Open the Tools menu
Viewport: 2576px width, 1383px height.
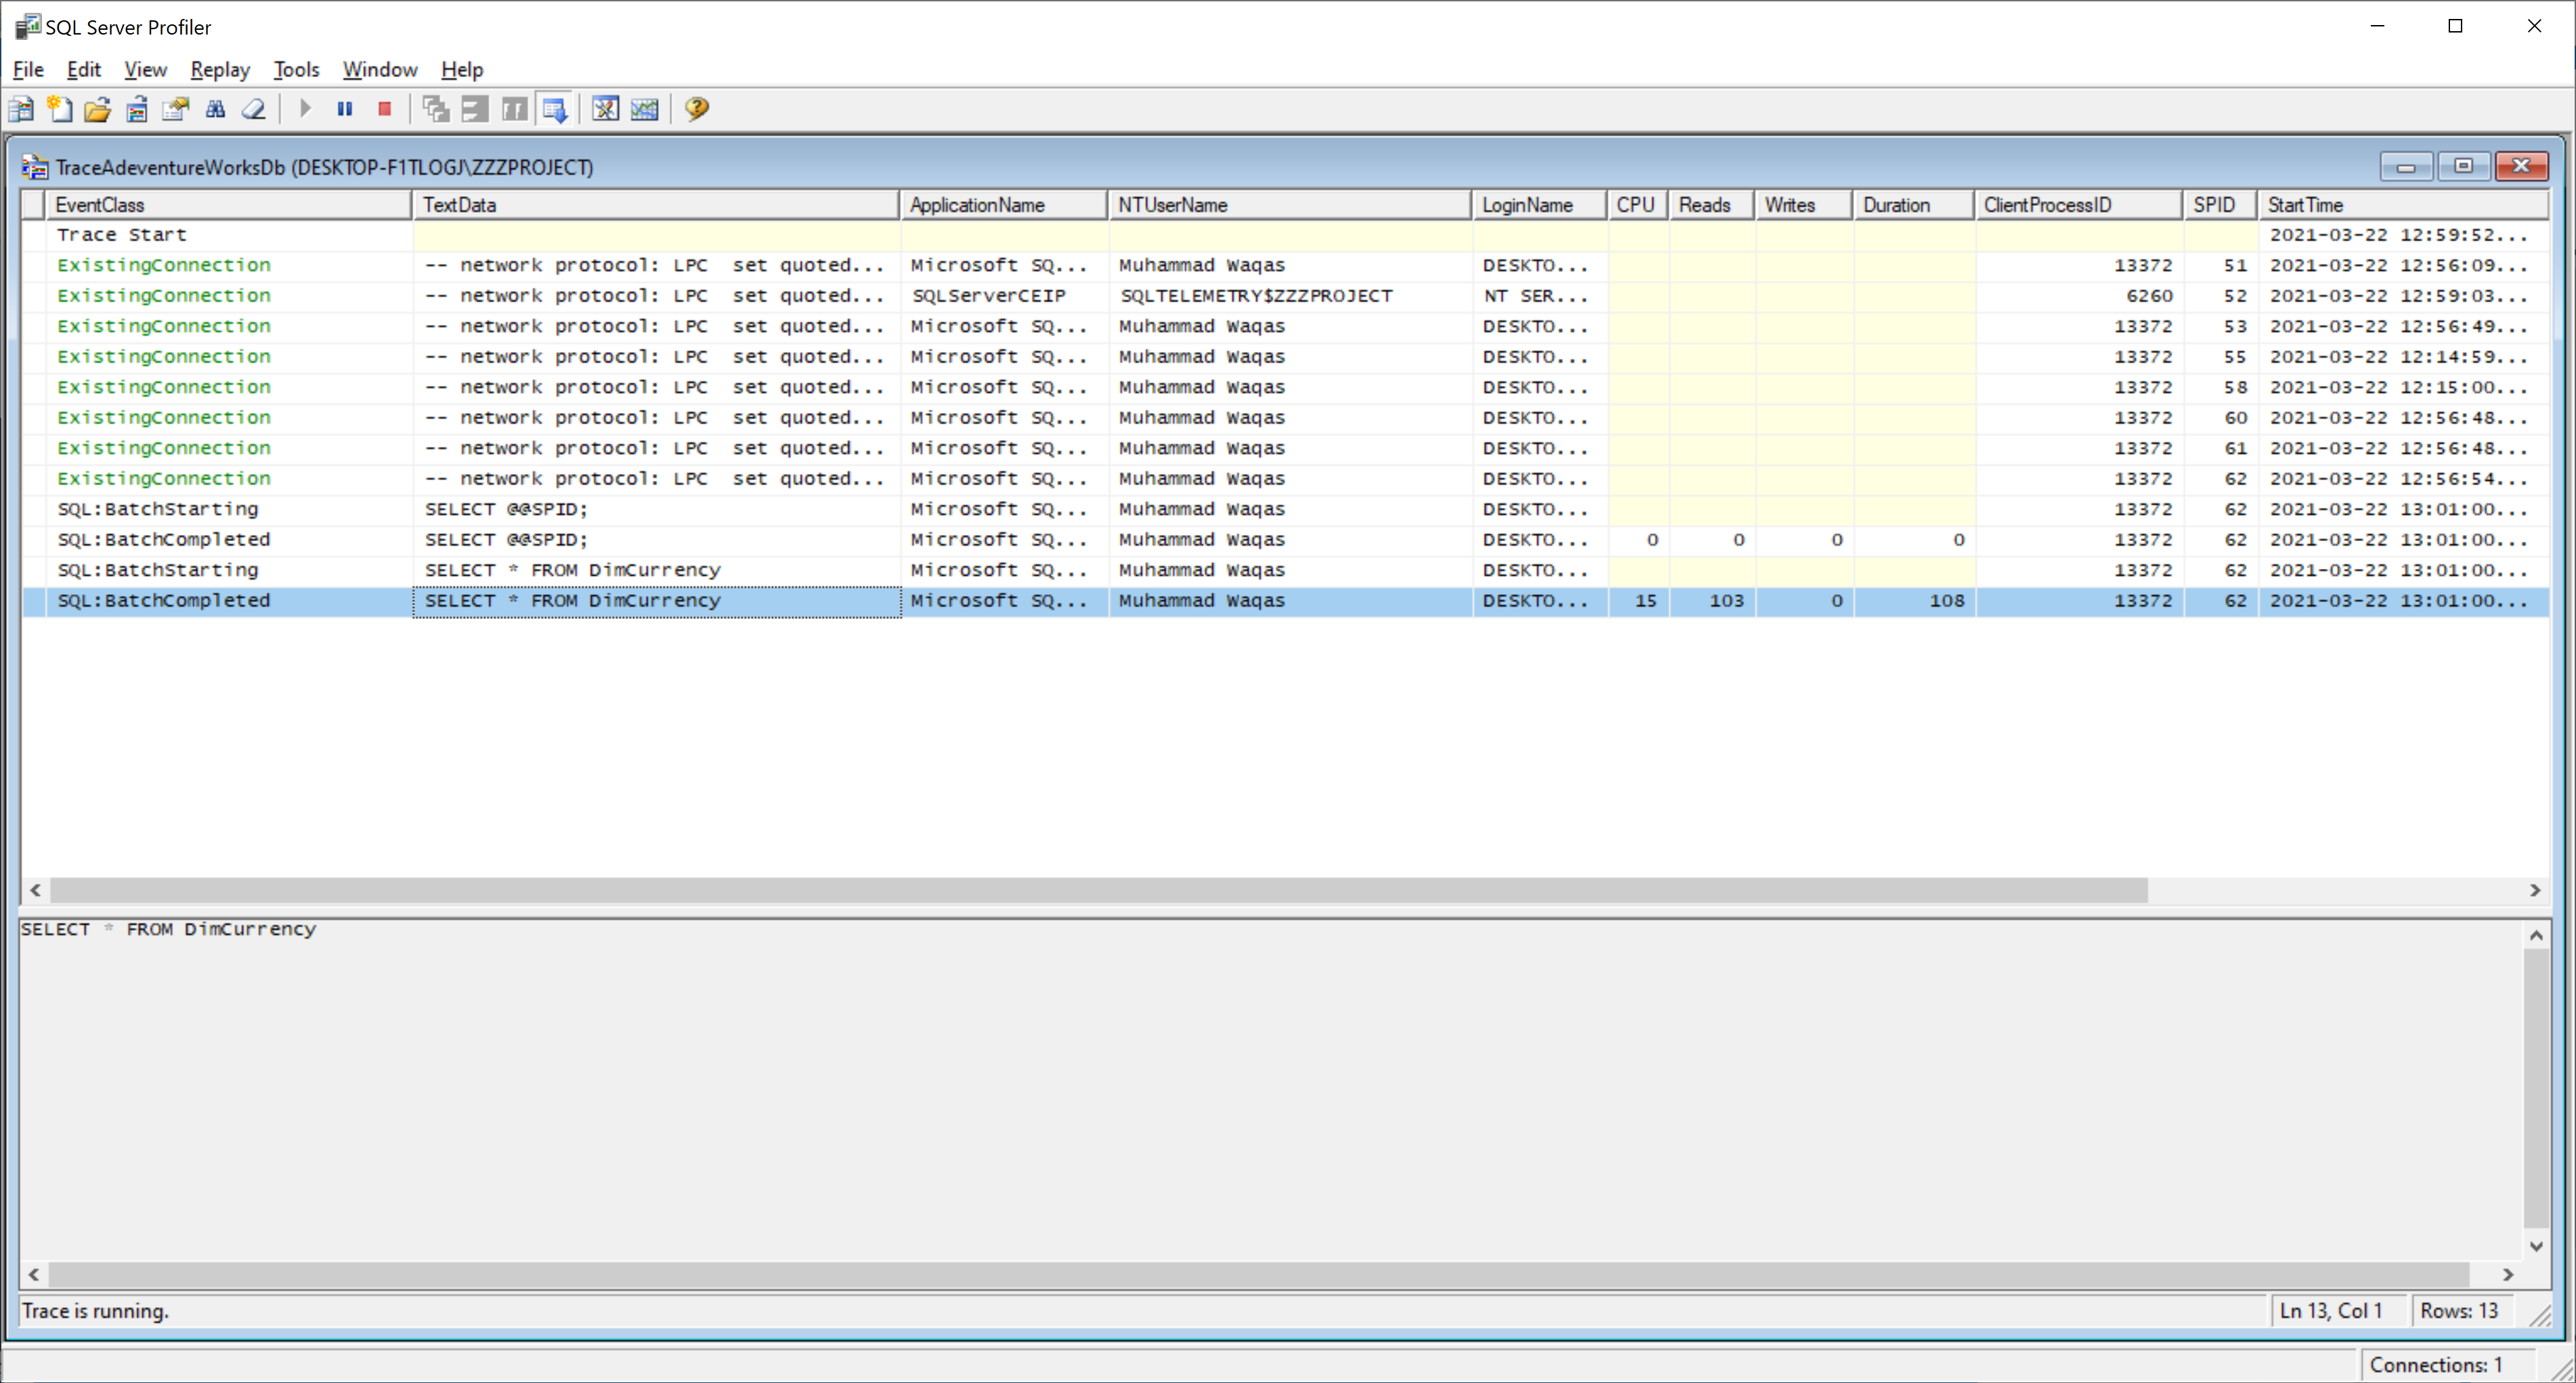(x=296, y=69)
